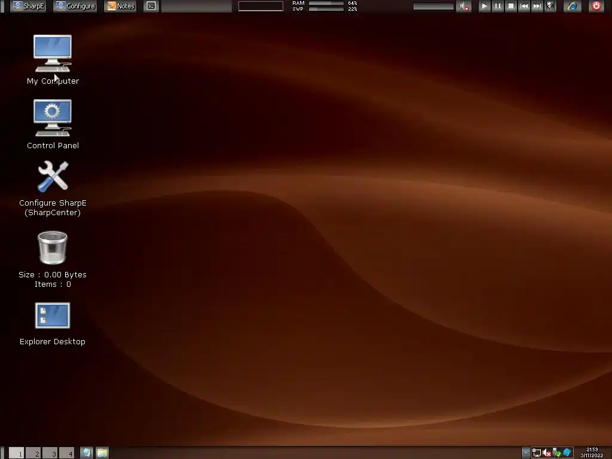This screenshot has width=612, height=459.
Task: Skip to the previous track
Action: pos(524,6)
